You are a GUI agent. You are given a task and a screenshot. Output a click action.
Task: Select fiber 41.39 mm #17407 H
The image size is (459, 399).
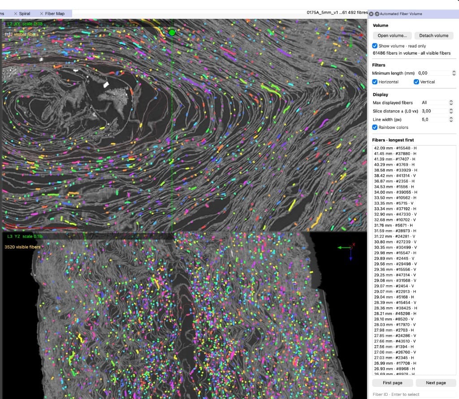coord(414,159)
